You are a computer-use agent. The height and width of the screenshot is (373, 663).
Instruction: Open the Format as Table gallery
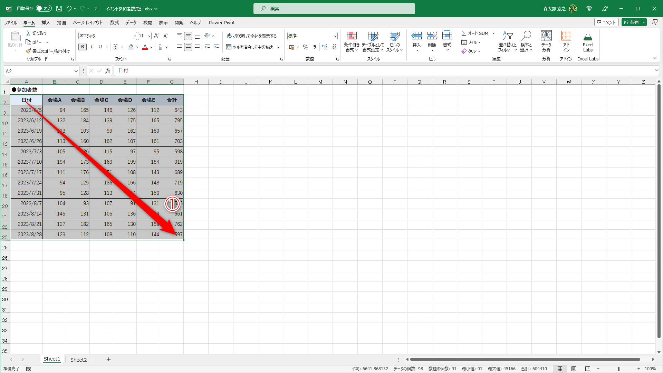click(373, 36)
